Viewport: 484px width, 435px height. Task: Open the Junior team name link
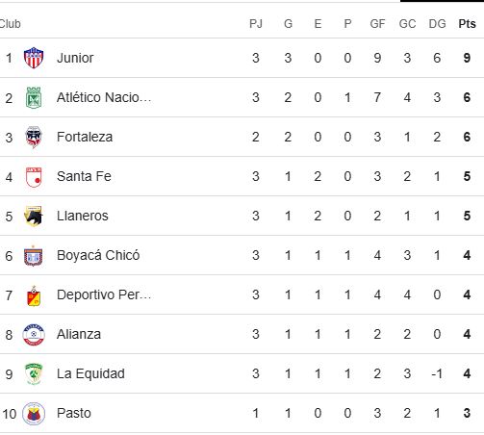(x=75, y=58)
